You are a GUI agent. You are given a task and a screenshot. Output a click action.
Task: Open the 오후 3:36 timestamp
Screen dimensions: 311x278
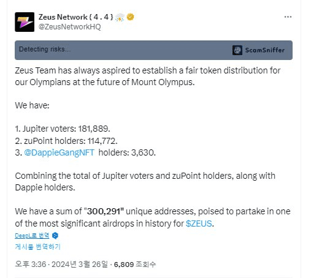coord(31,265)
